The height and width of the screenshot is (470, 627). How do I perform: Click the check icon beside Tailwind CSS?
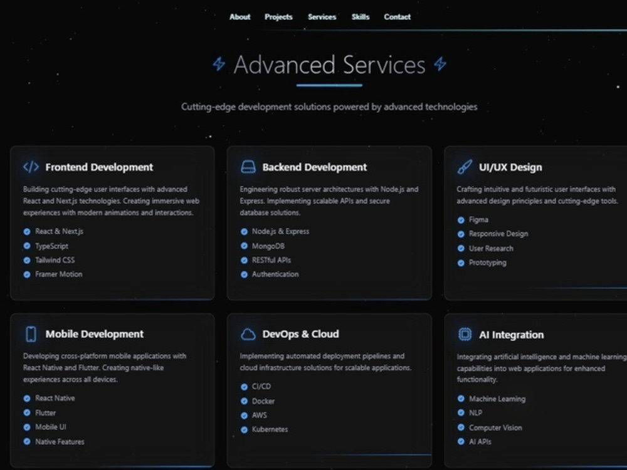coord(27,260)
